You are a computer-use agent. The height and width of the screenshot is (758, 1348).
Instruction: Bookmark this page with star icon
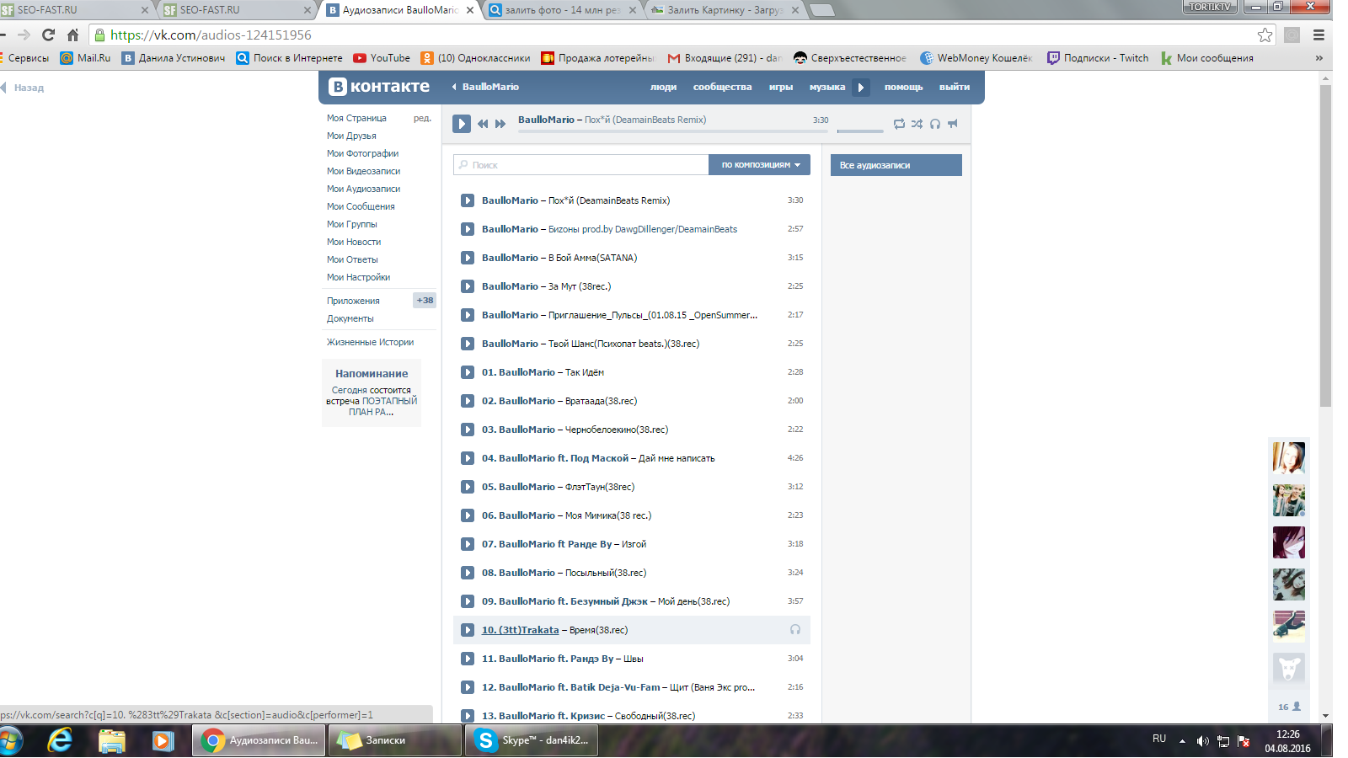click(x=1265, y=35)
